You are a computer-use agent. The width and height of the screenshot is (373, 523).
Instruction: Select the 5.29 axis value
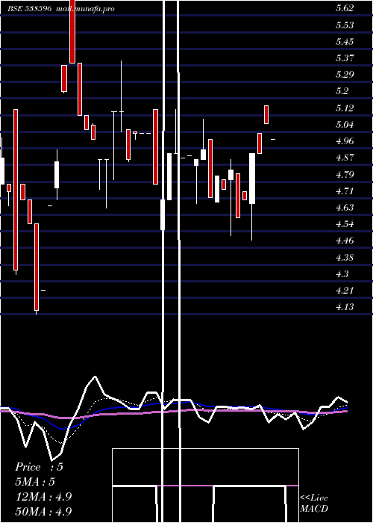tap(345, 75)
